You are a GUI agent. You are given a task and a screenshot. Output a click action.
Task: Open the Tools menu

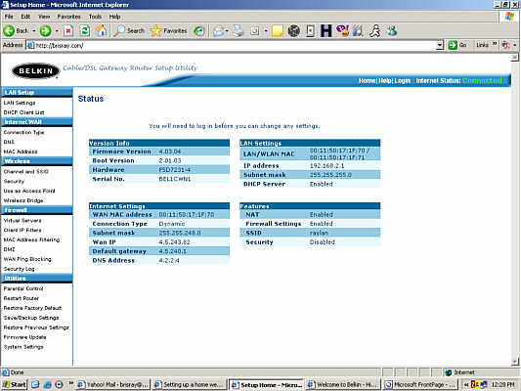95,17
